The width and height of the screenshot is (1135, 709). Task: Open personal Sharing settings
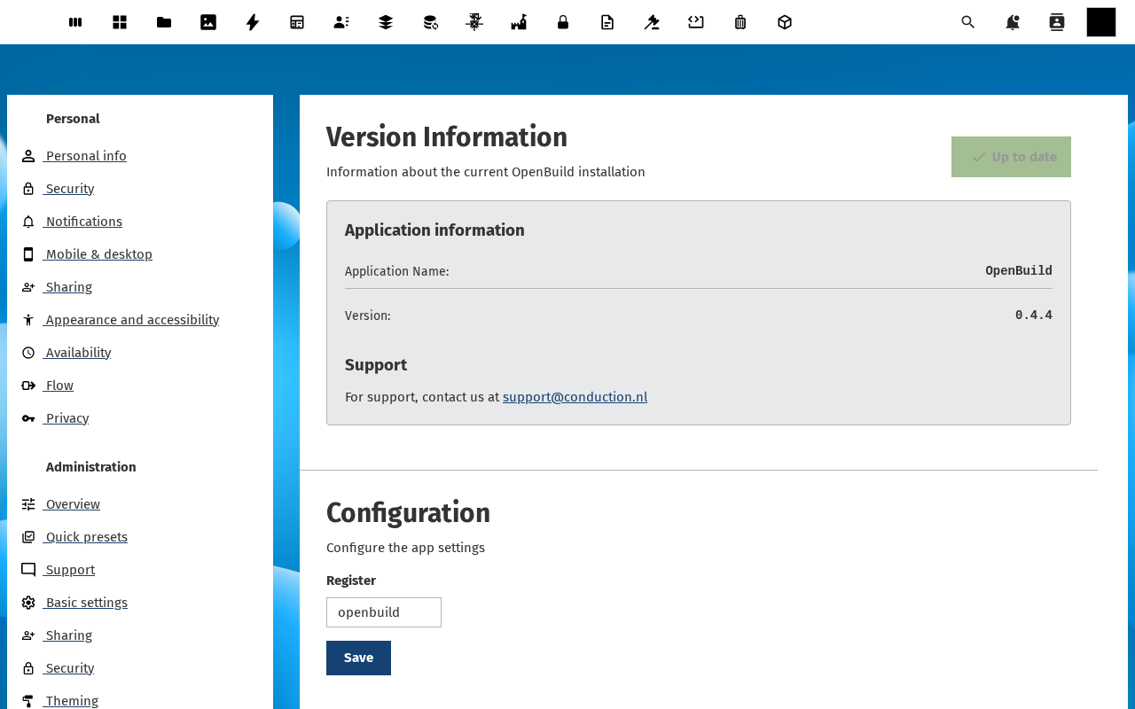pyautogui.click(x=68, y=287)
